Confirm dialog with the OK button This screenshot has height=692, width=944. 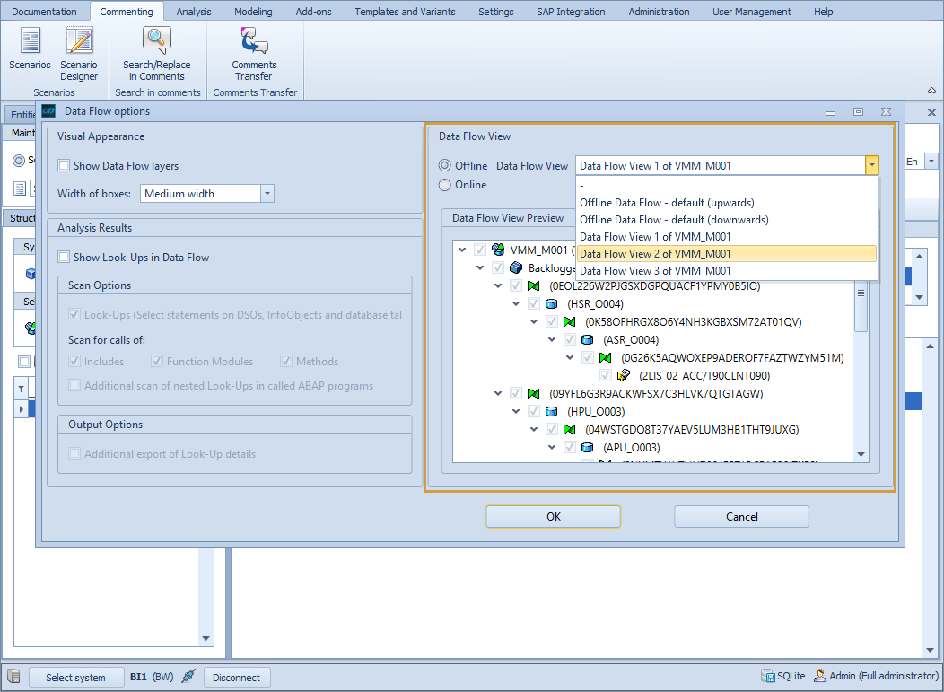(553, 516)
